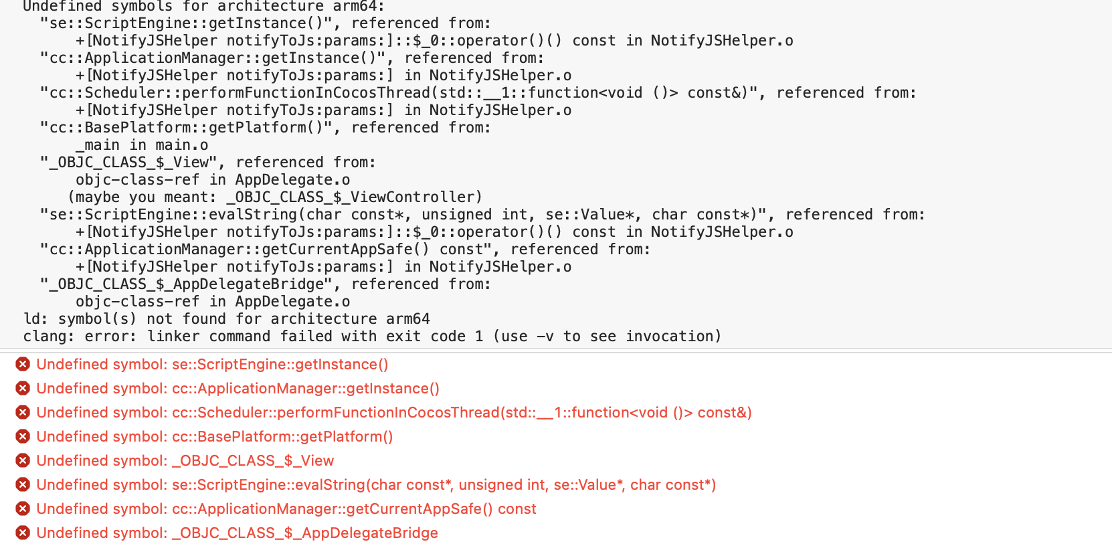Open Undefined symbol getCurrentAppSafe() const error text
This screenshot has height=554, width=1112.
pyautogui.click(x=286, y=509)
